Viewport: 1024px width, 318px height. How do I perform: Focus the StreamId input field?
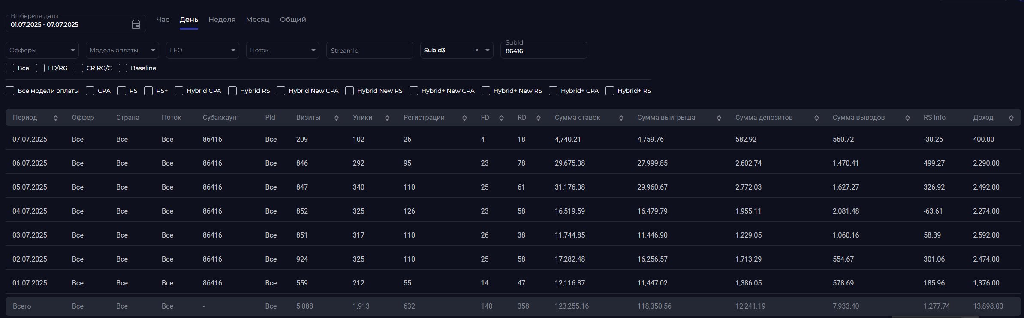pyautogui.click(x=370, y=50)
